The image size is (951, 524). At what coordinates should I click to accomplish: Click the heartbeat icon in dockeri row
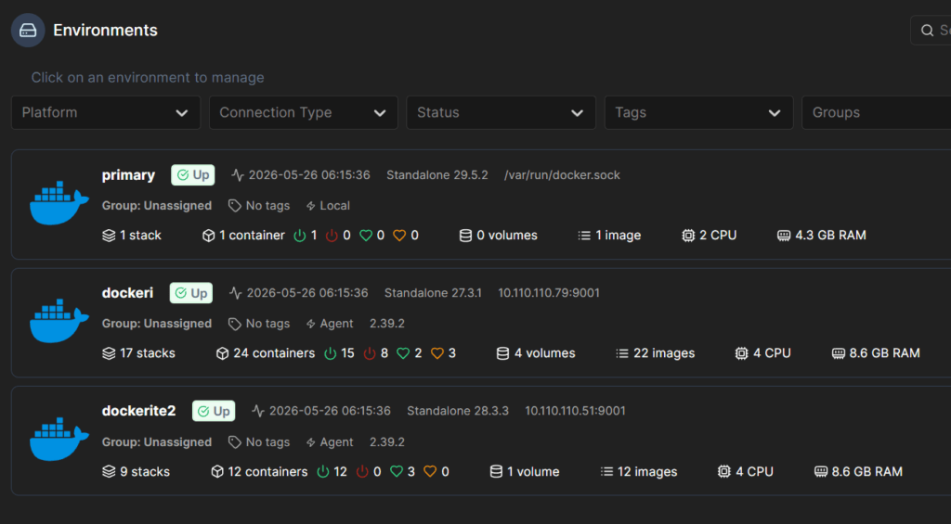(x=236, y=294)
